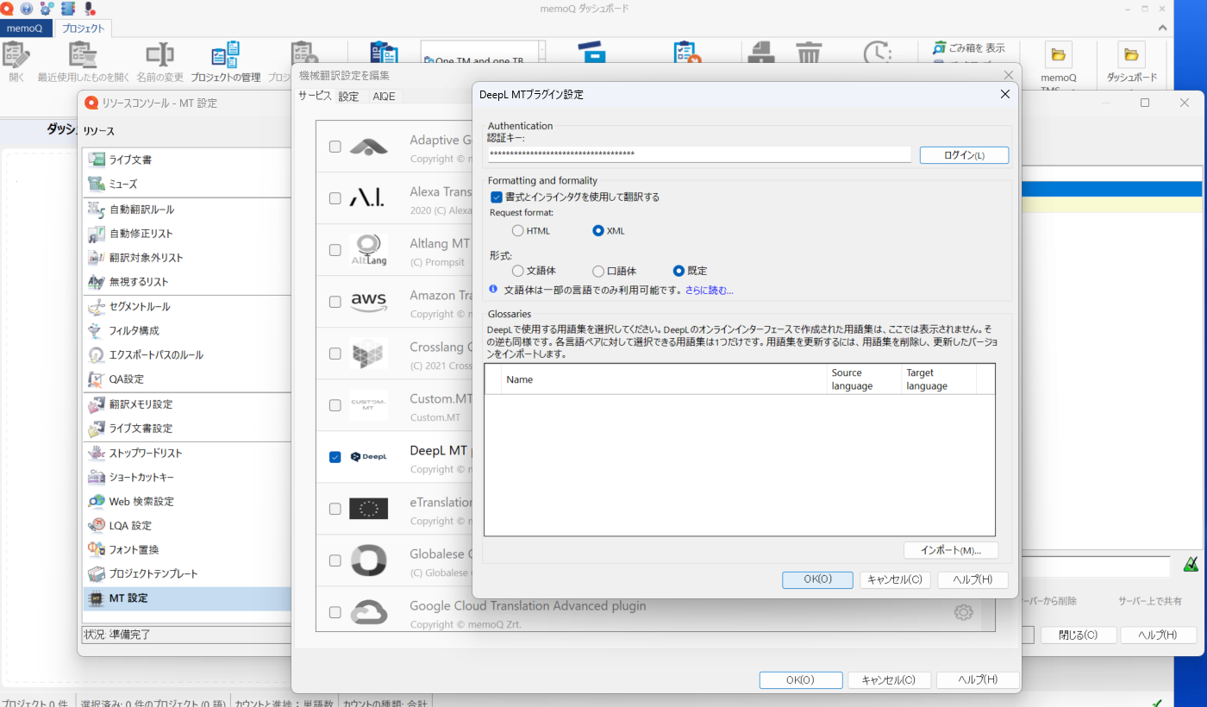
Task: Enable the Amazon (aws) plugin checkbox
Action: [335, 302]
